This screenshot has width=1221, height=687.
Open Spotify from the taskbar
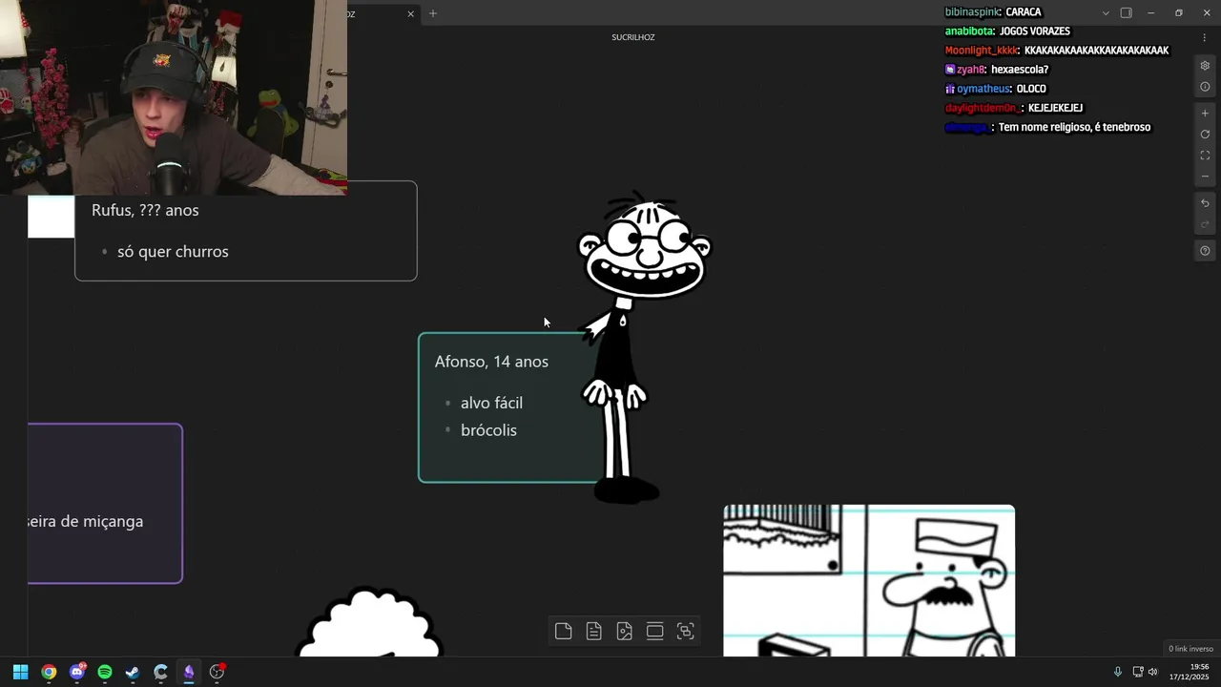tap(105, 672)
